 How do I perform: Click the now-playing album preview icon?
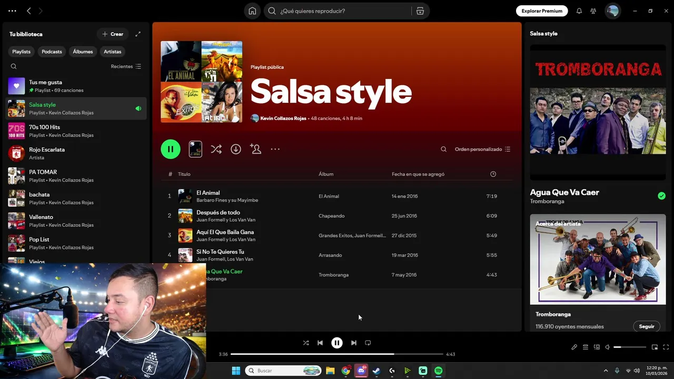pos(195,149)
